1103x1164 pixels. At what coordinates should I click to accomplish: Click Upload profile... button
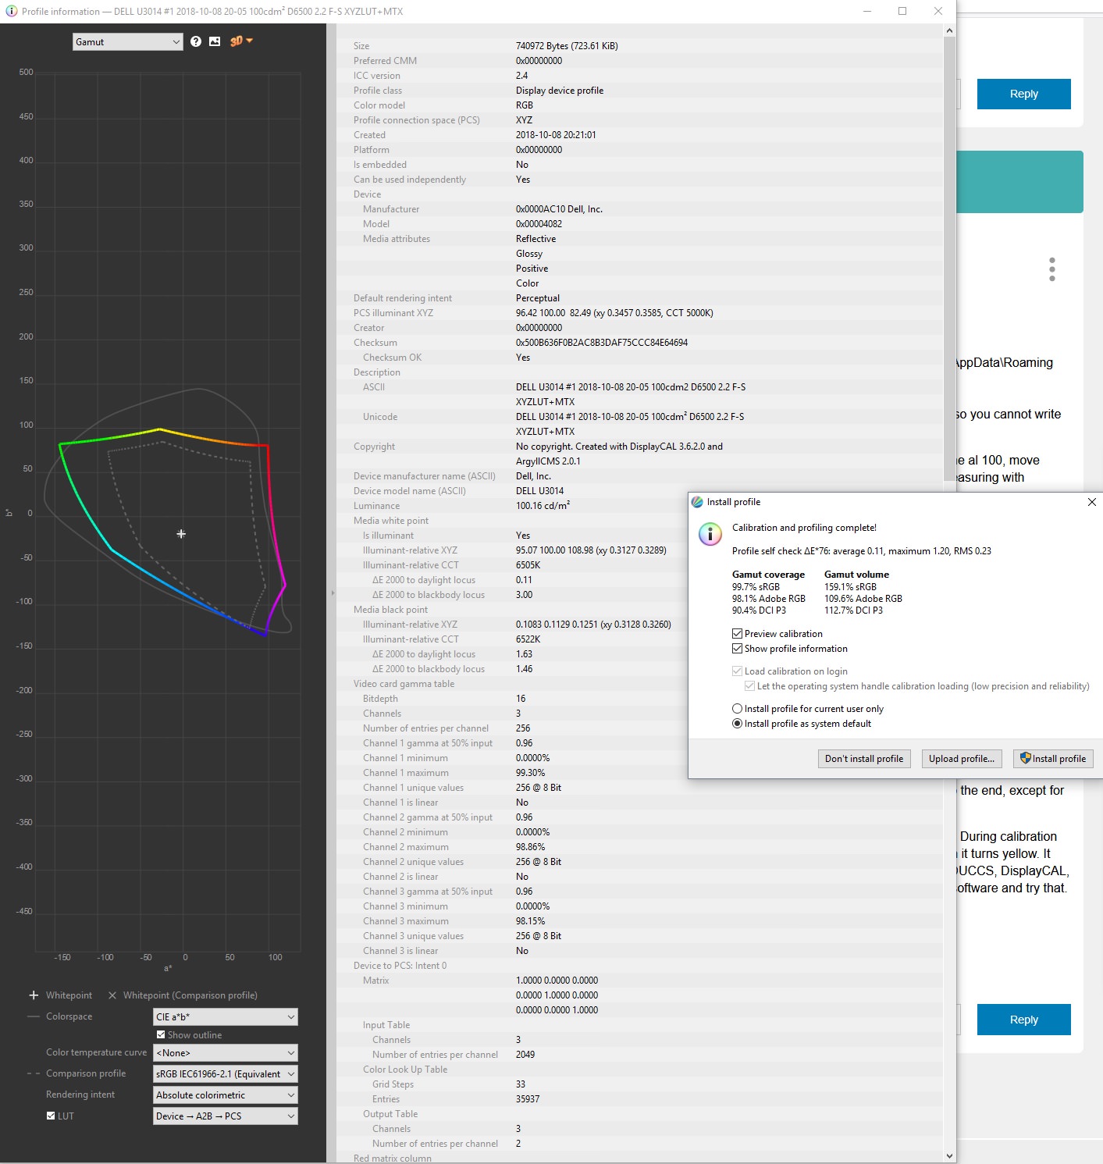pyautogui.click(x=962, y=759)
